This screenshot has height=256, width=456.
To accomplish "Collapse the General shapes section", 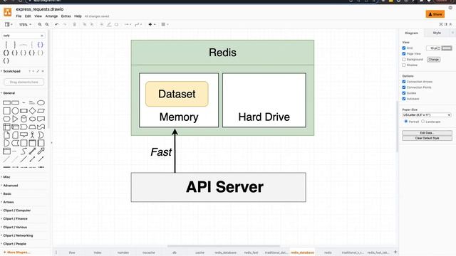I will point(9,93).
